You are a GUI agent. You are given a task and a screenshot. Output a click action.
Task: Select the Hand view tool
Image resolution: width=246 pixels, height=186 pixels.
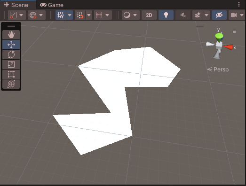coord(11,35)
